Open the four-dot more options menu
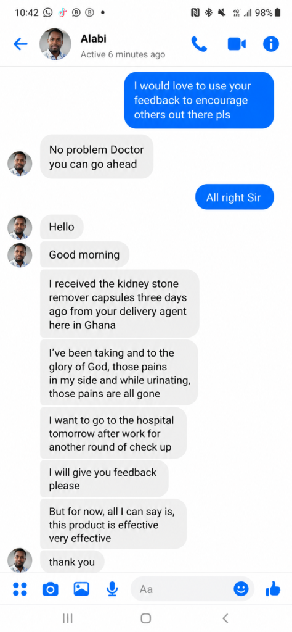This screenshot has height=632, width=292. click(20, 589)
